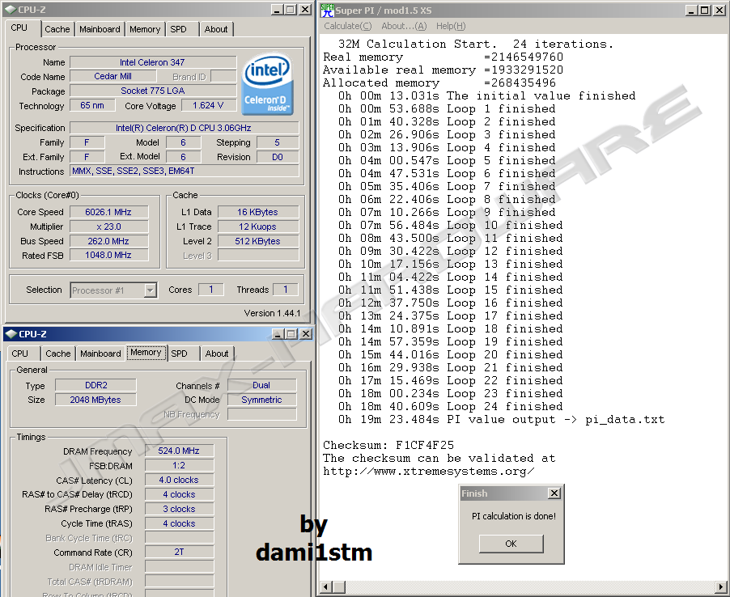730x597 pixels.
Task: Open Mainboard tab in lower CPU-Z window
Action: coord(100,354)
